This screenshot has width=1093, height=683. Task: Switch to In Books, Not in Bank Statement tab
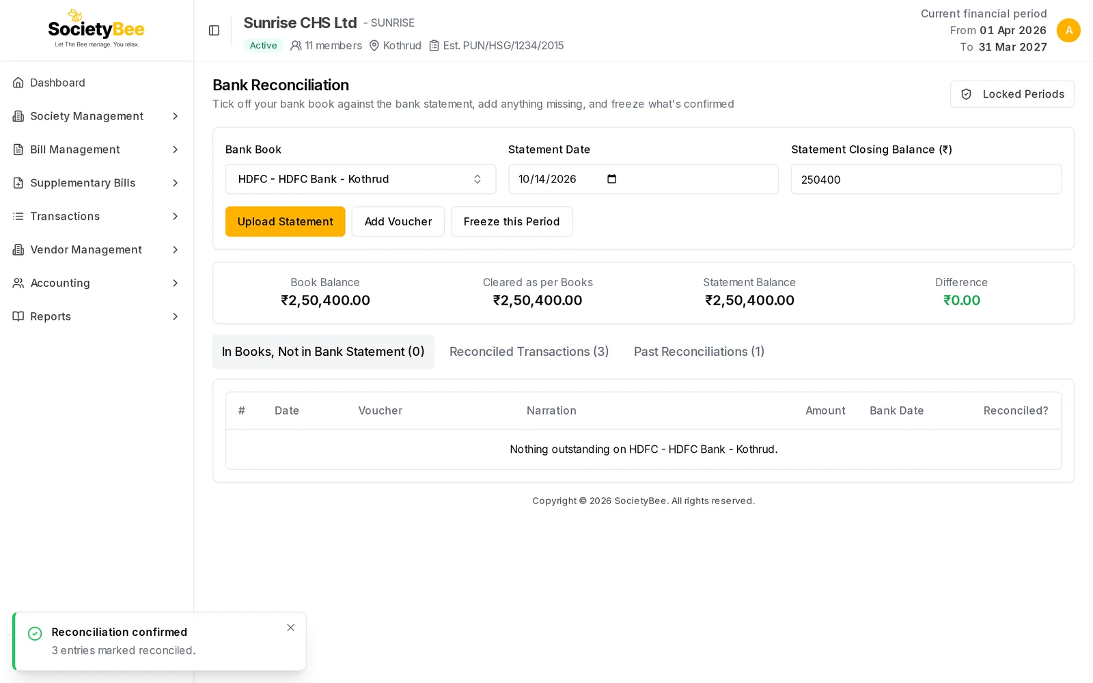(323, 352)
